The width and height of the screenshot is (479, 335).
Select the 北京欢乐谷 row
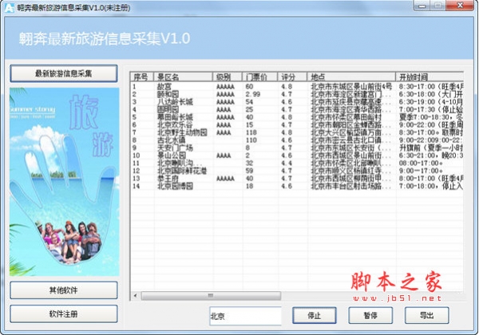(x=297, y=124)
